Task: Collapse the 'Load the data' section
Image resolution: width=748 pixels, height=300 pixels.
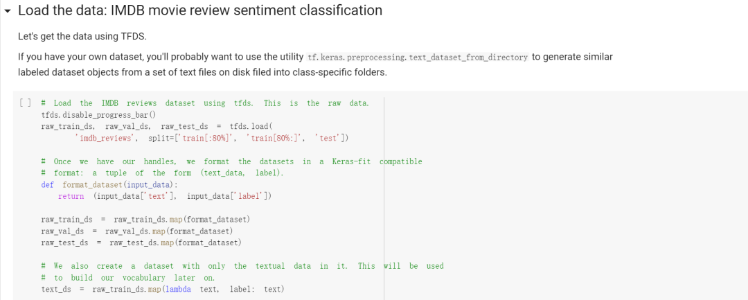Action: coord(8,11)
